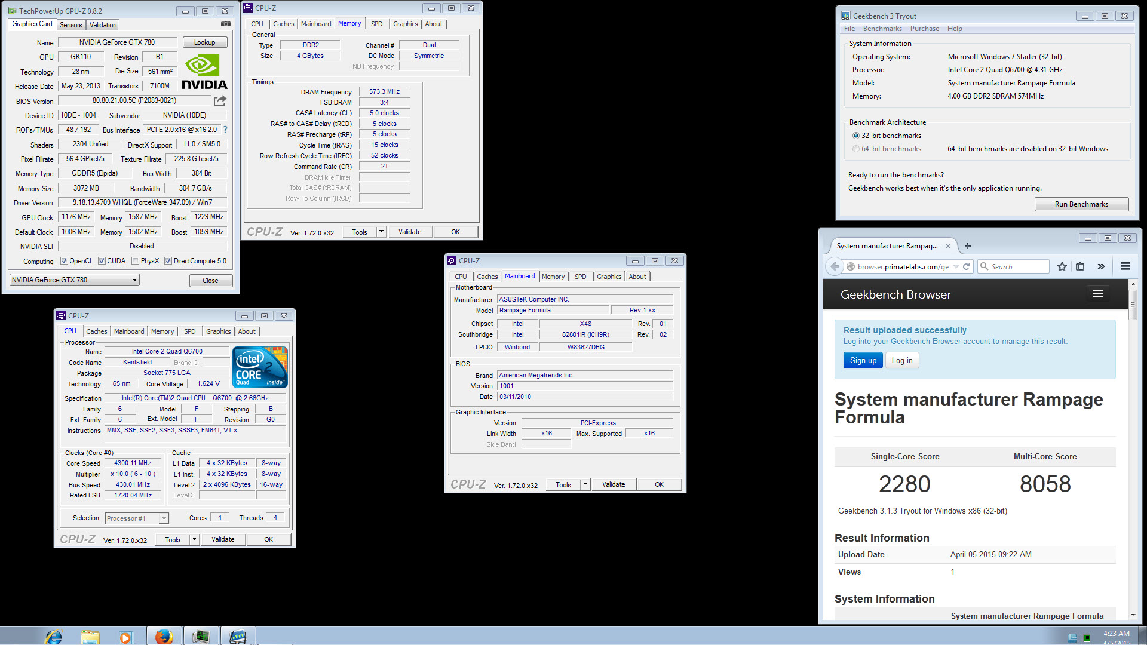Click the Firefox reload page icon

tap(966, 266)
